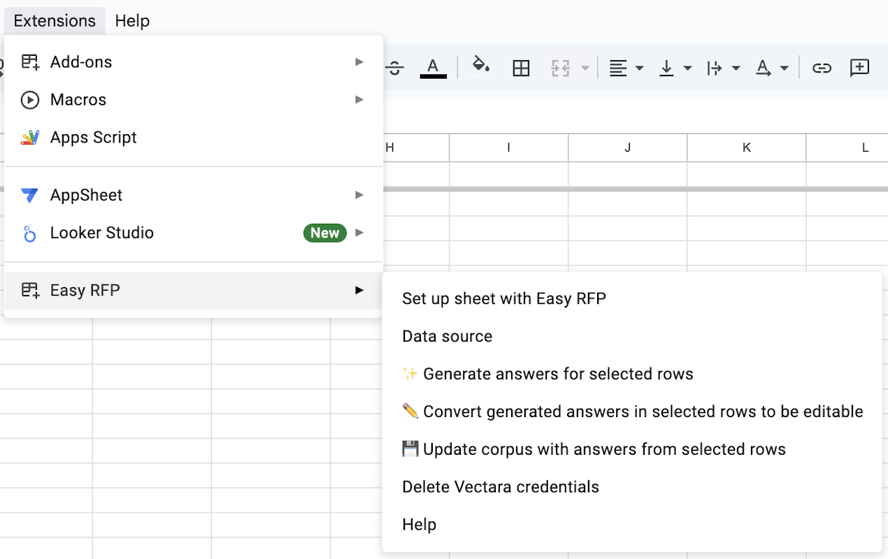Choose Set up sheet with Easy RFP

click(632, 299)
